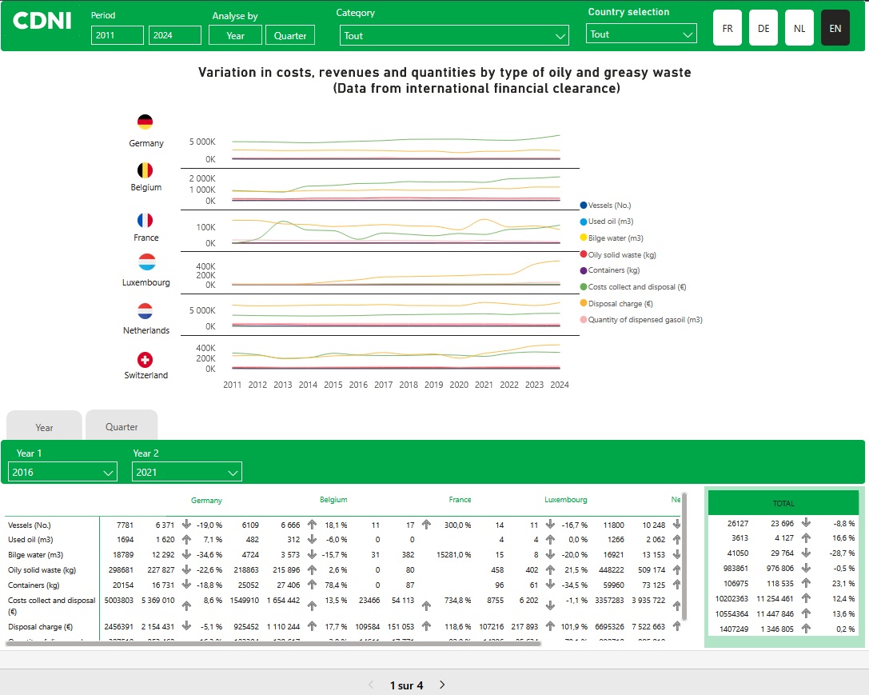Toggle the Used oil (m3) legend item
The width and height of the screenshot is (869, 695).
coord(611,221)
